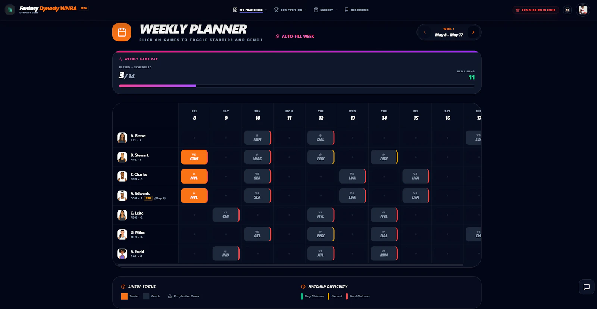
Task: Click the BETA badge next to logo
Action: pos(84,8)
